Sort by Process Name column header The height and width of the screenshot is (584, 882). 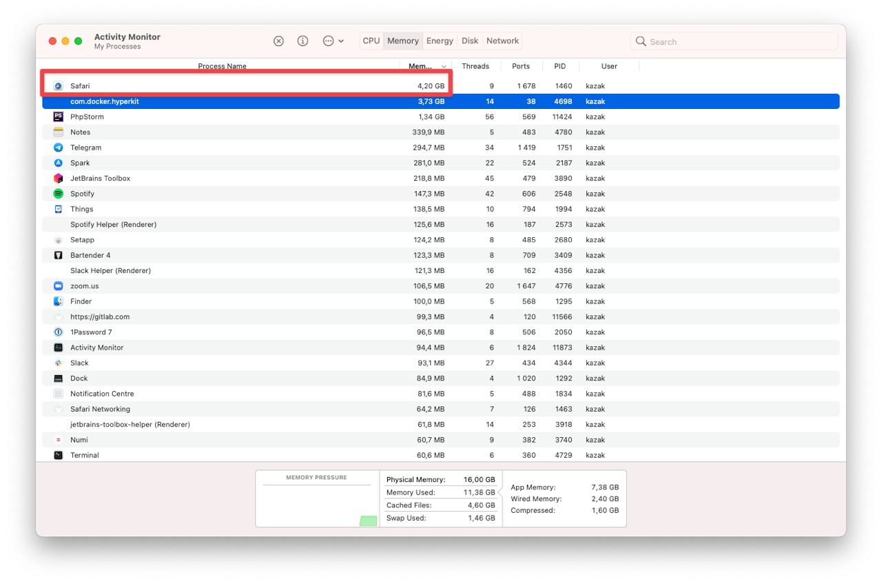[x=222, y=66]
